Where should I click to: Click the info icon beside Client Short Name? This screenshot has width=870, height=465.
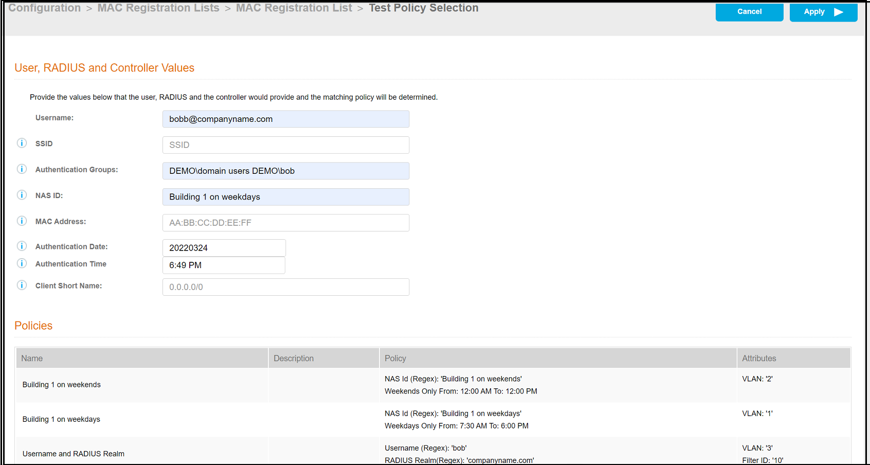[22, 285]
